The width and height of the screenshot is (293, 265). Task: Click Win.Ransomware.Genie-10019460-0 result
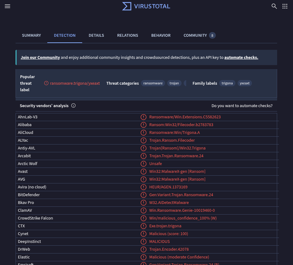click(x=182, y=211)
